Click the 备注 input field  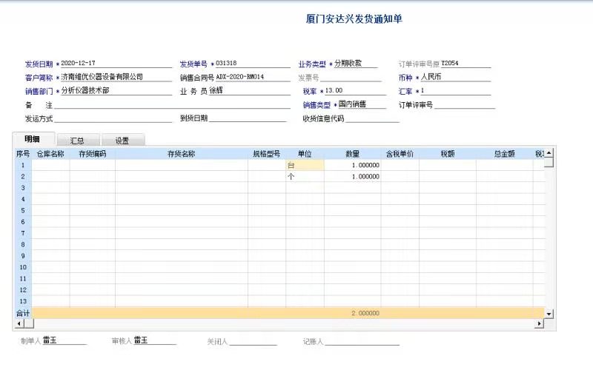(172, 104)
